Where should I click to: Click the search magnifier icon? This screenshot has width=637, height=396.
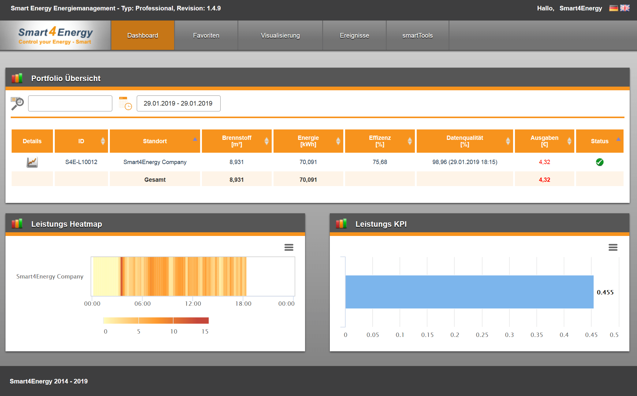pyautogui.click(x=17, y=103)
